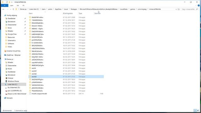The height and width of the screenshot is (113, 201).
Task: Open the chevron after LocalState breadcrumb
Action: point(129,9)
